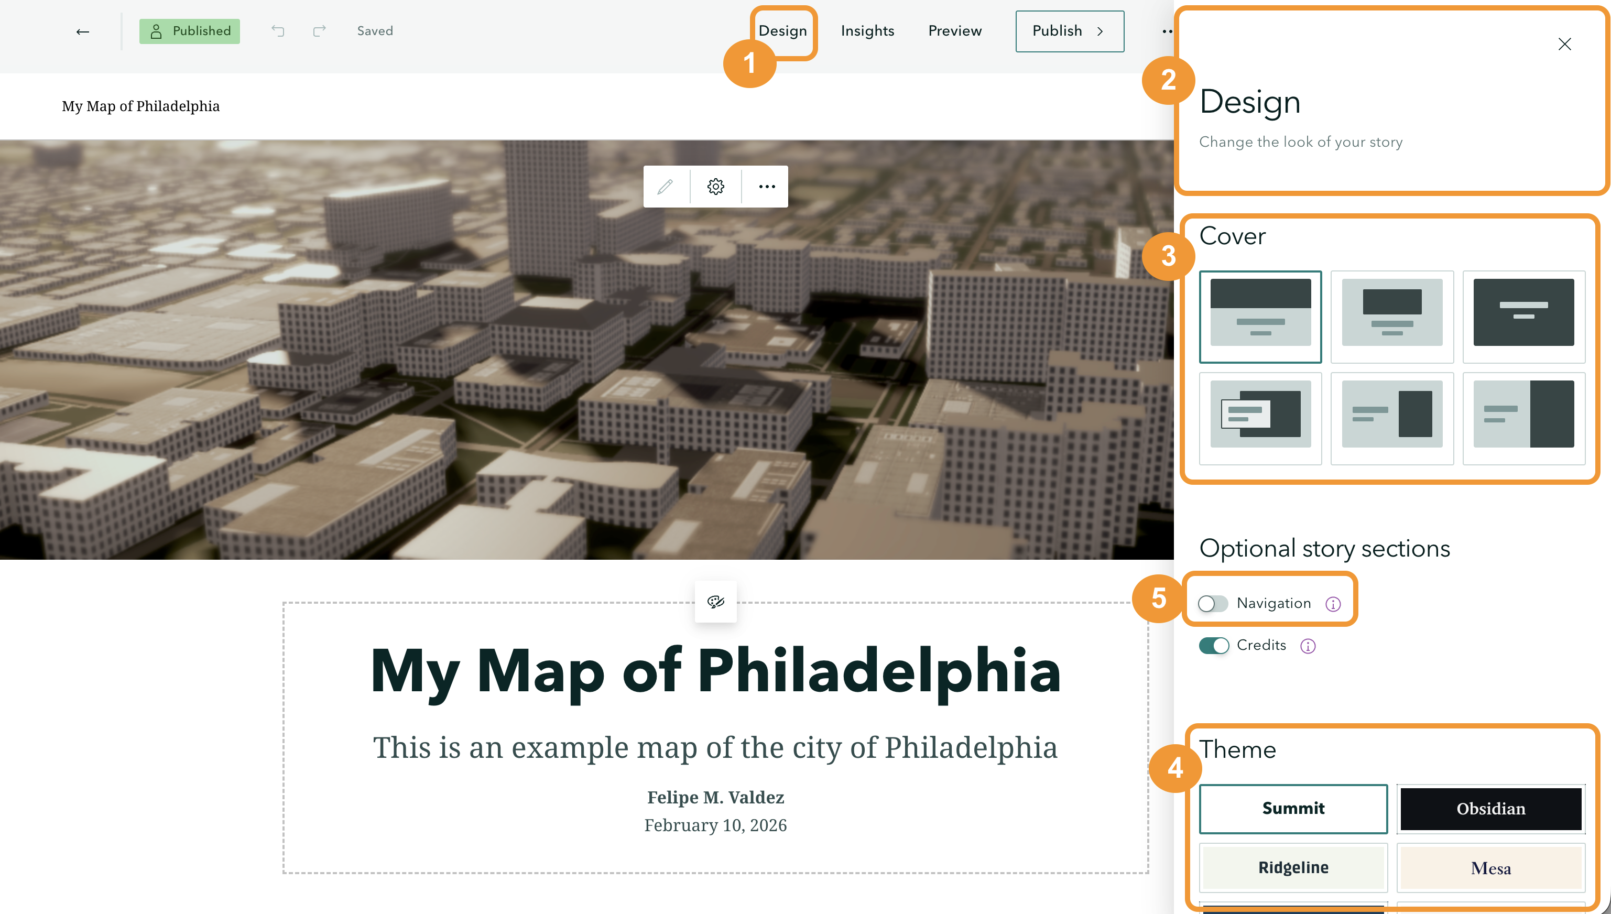Click the author name Felipe M. Valdez
This screenshot has height=914, width=1611.
tap(715, 797)
